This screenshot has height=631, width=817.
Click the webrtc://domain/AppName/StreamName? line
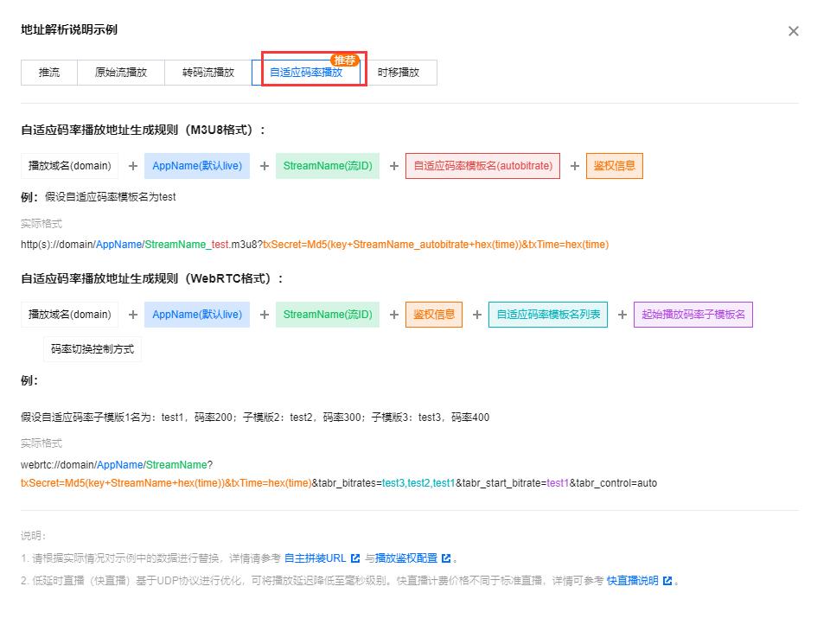pos(117,465)
